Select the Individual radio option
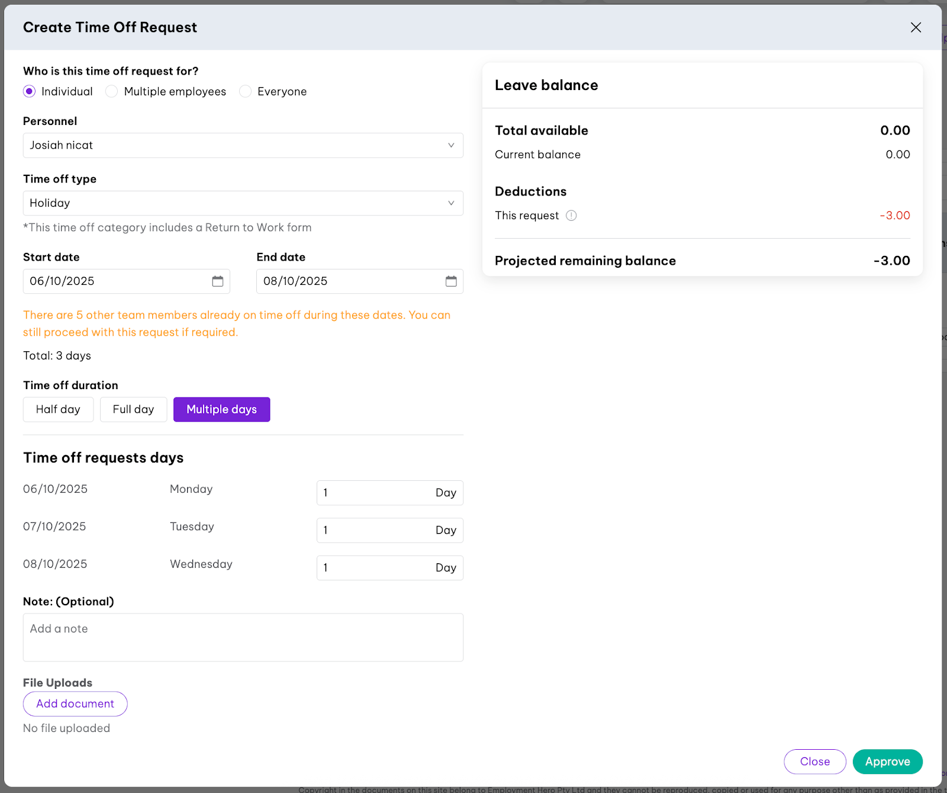The image size is (947, 793). (x=30, y=91)
